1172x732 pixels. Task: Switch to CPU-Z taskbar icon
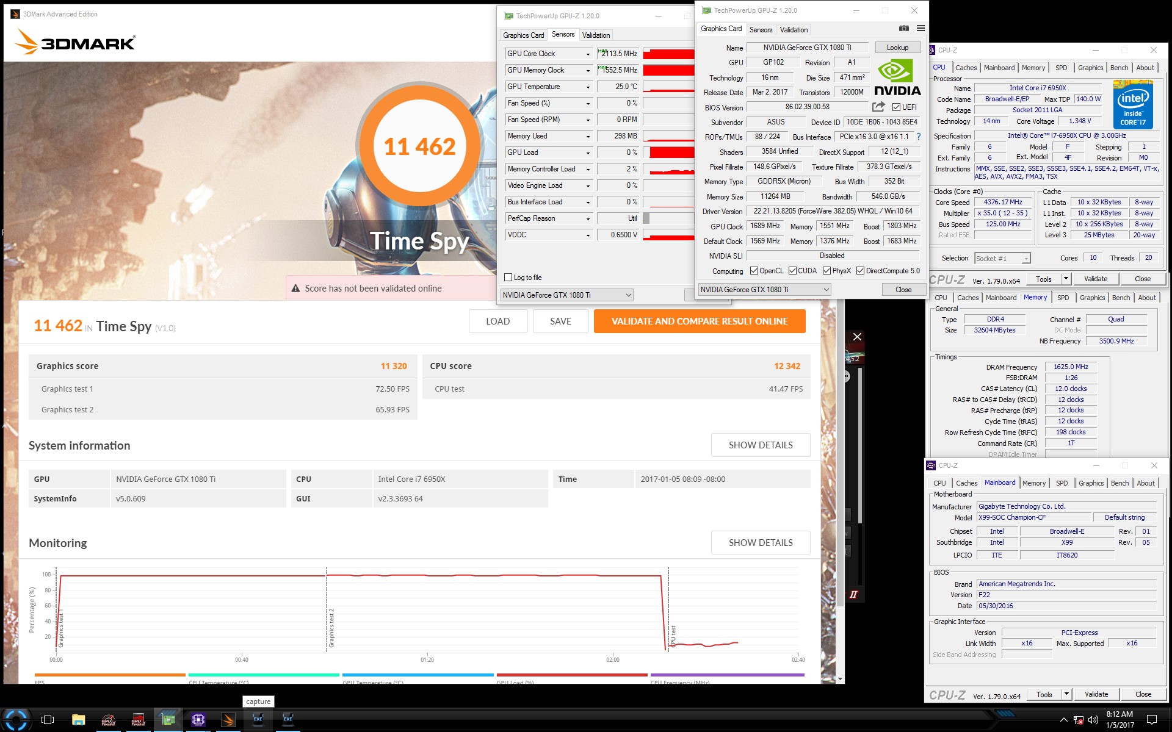[x=198, y=720]
